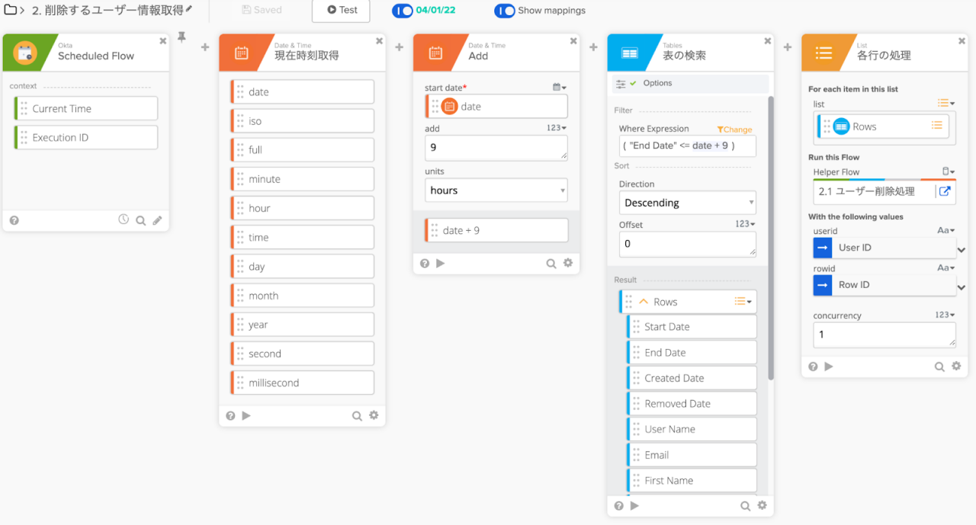The image size is (976, 525).
Task: Click the pencil icon beside the flow name
Action: coord(189,9)
